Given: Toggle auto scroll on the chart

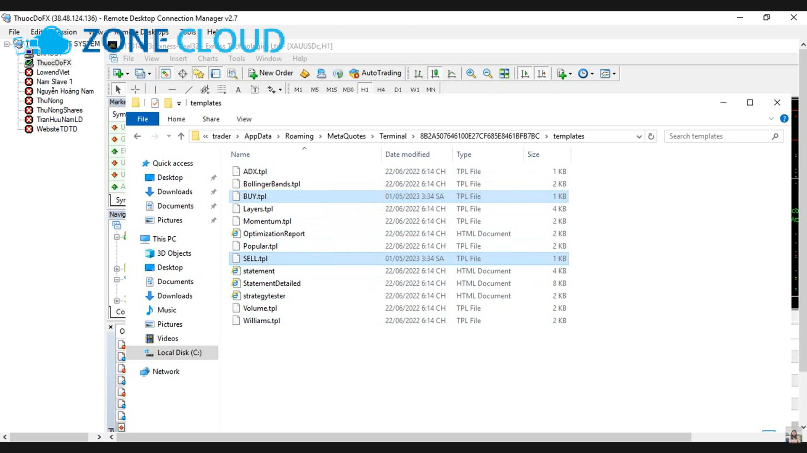Looking at the screenshot, I should pos(525,73).
